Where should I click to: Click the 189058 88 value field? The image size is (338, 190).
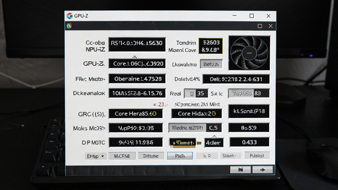(x=249, y=93)
